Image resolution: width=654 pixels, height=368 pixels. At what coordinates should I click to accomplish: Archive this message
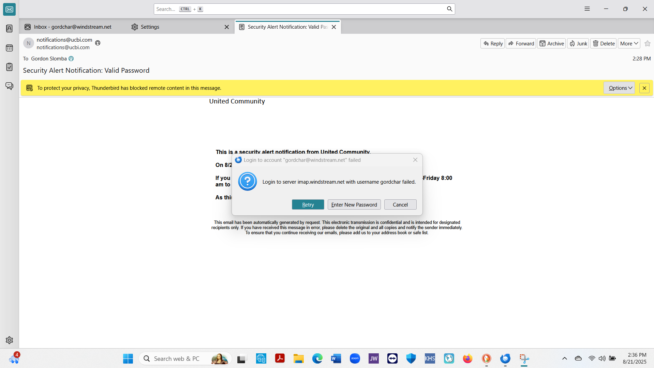click(x=552, y=43)
